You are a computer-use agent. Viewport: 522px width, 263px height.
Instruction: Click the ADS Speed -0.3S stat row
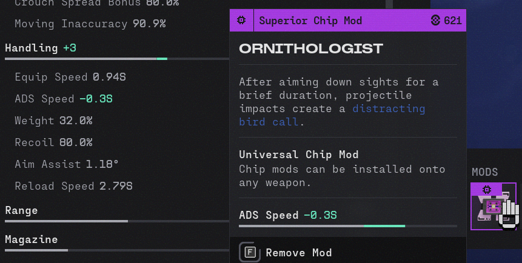(x=64, y=99)
